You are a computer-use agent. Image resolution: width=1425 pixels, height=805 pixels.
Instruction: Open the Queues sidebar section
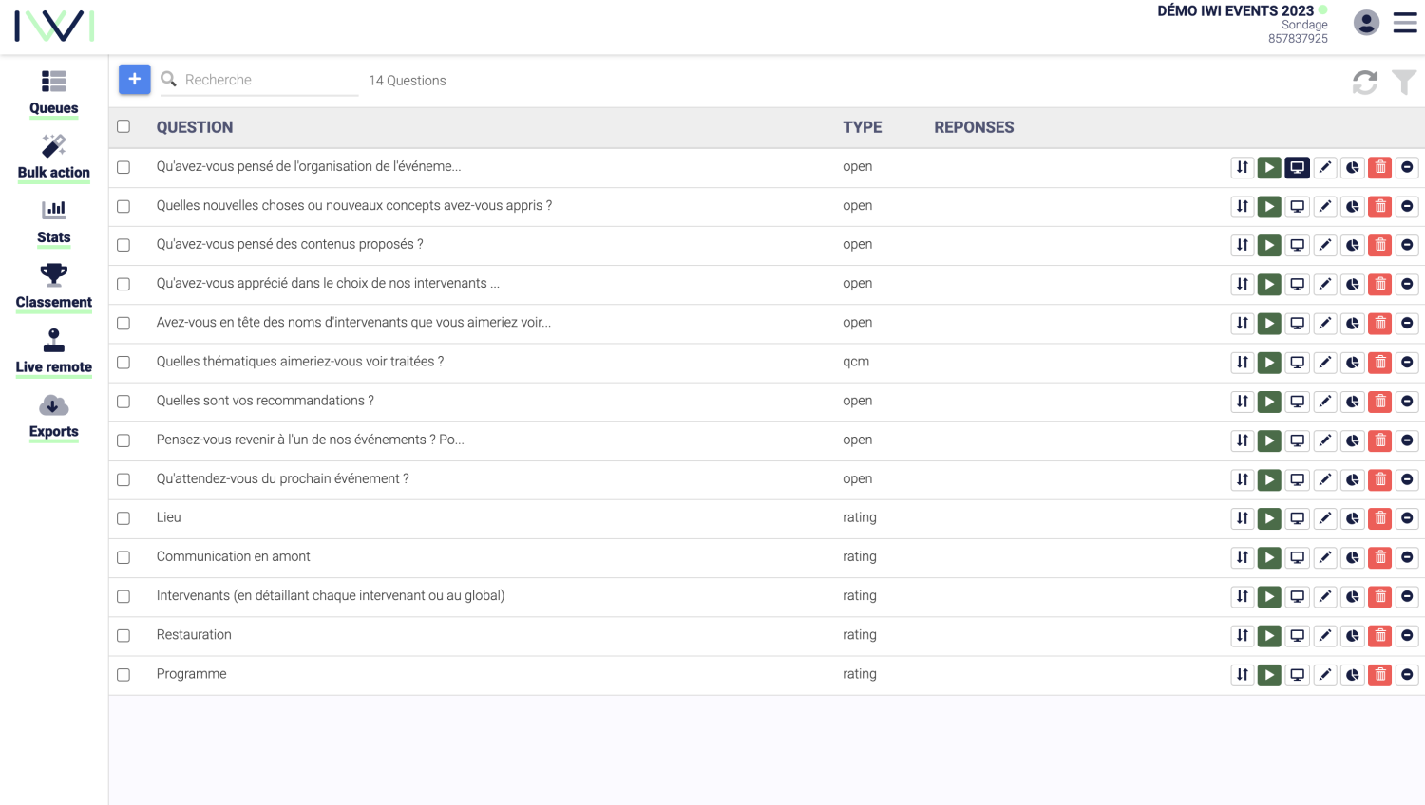pyautogui.click(x=53, y=93)
